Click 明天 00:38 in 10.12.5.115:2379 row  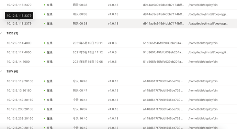tap(80, 5)
